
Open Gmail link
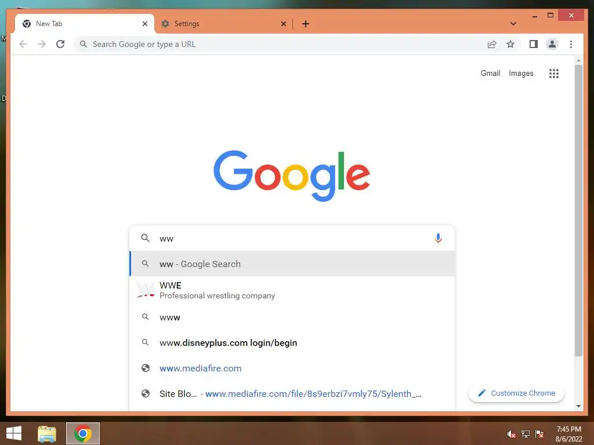tap(490, 74)
